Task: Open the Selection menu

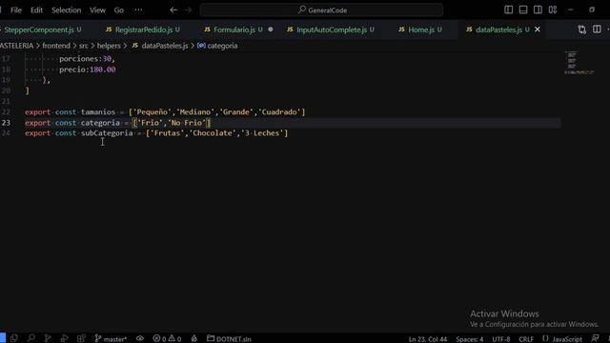Action: (x=66, y=10)
